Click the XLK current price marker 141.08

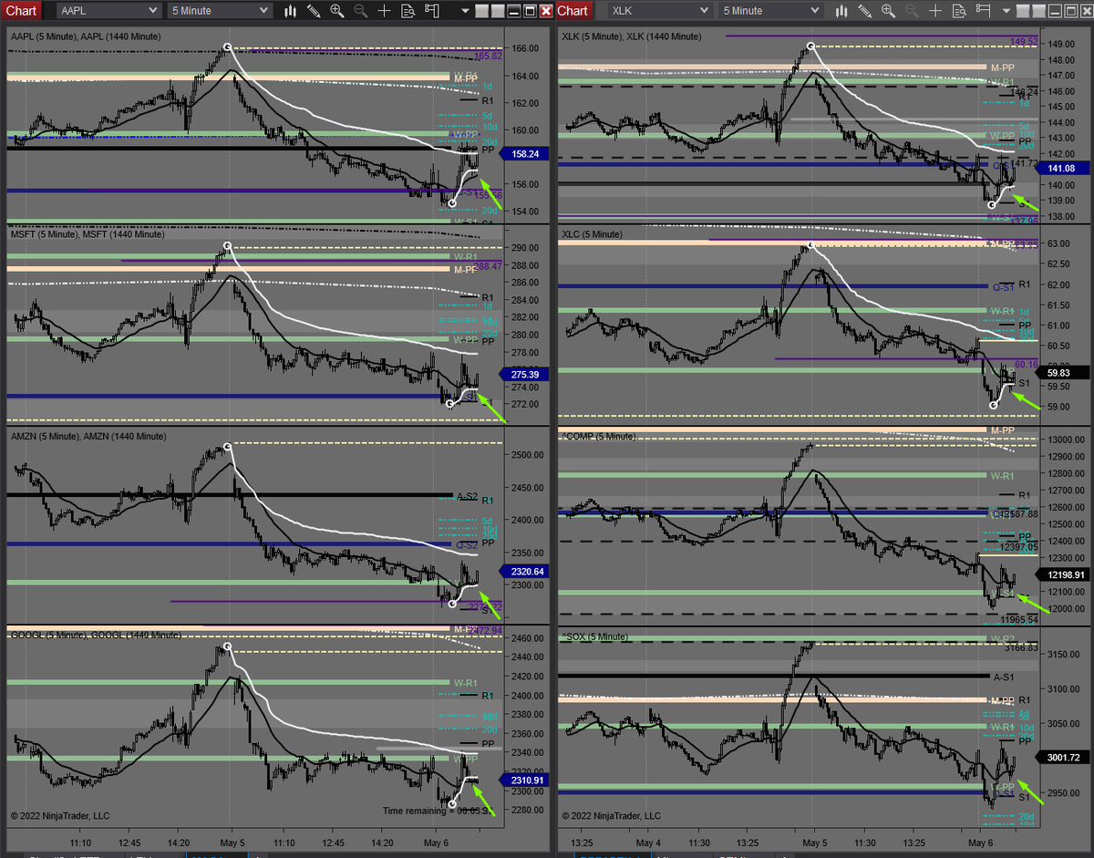[x=1064, y=168]
